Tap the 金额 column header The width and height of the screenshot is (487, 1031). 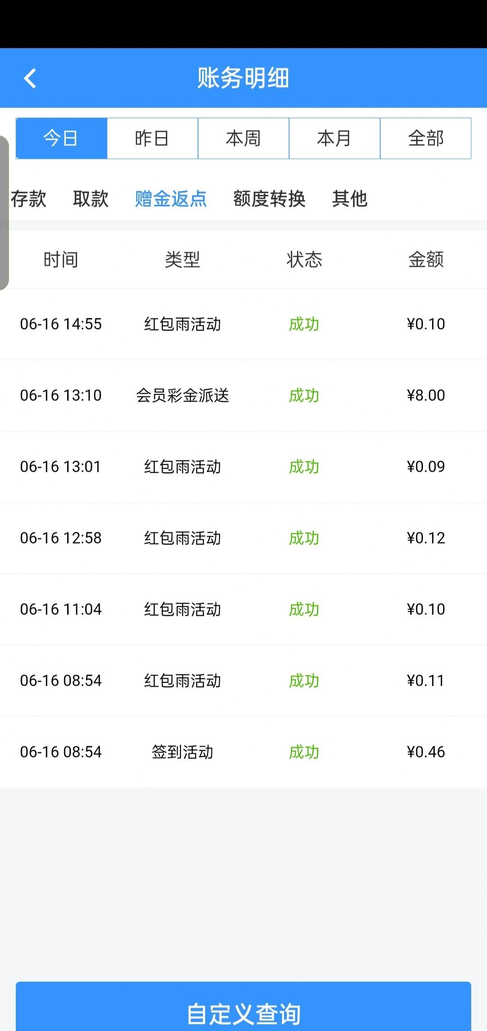coord(426,260)
